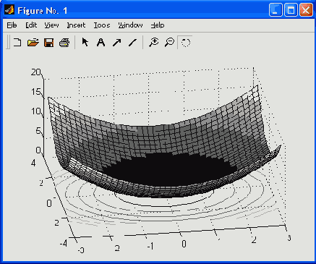This screenshot has width=316, height=264.
Task: Open the Help menu
Action: point(158,25)
